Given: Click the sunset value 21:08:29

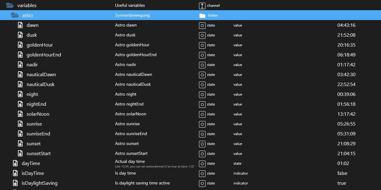Looking at the screenshot, I should click(x=346, y=144).
